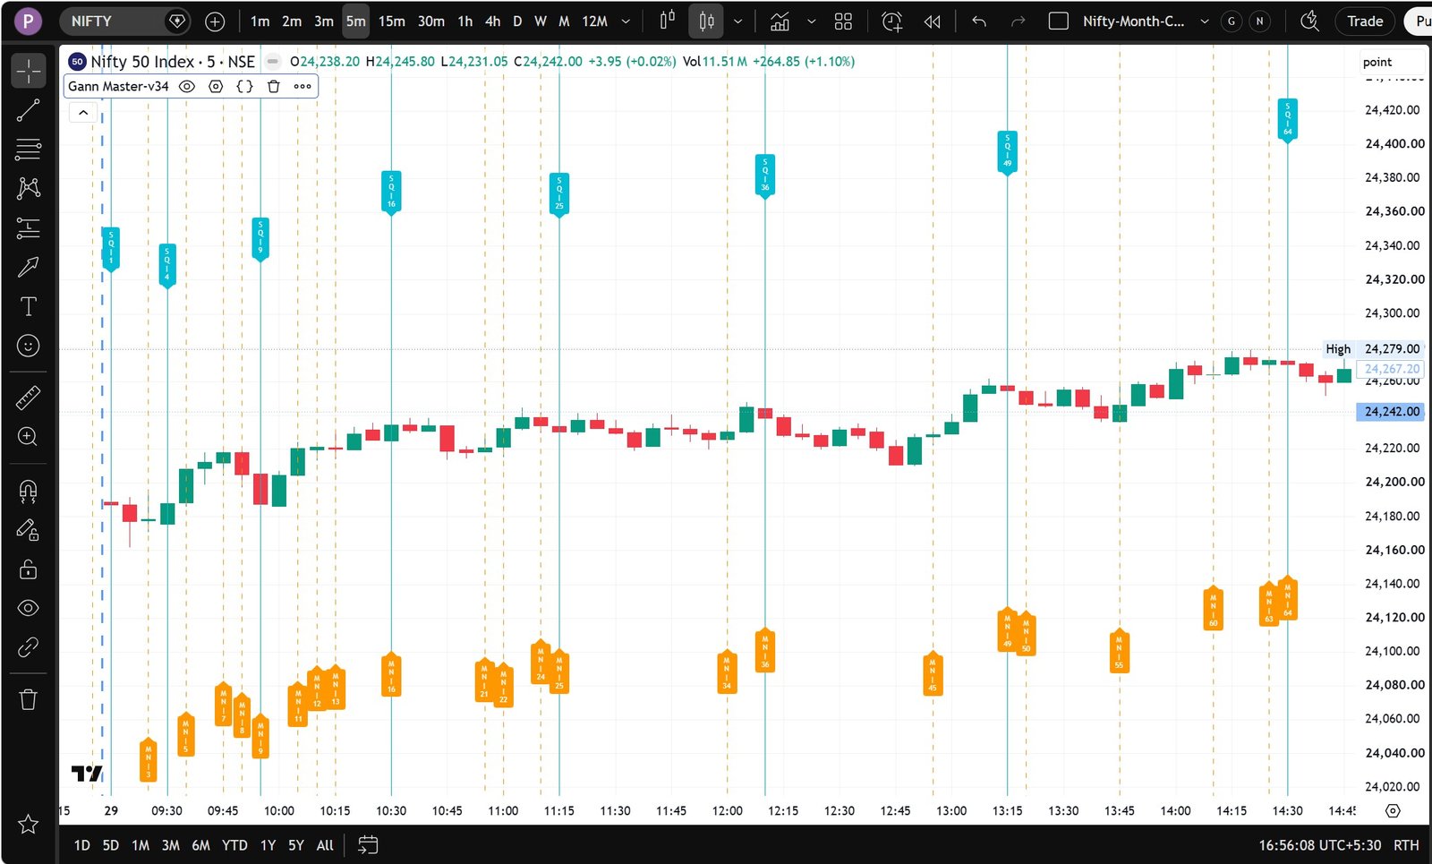Image resolution: width=1432 pixels, height=864 pixels.
Task: Select the brush annotation tool
Action: click(x=29, y=267)
